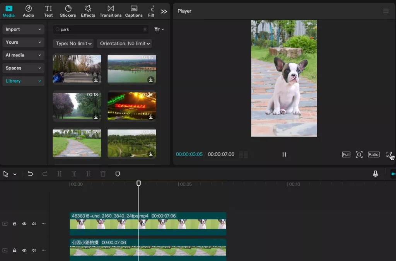Hide the dog video track with eye icon

click(x=24, y=223)
